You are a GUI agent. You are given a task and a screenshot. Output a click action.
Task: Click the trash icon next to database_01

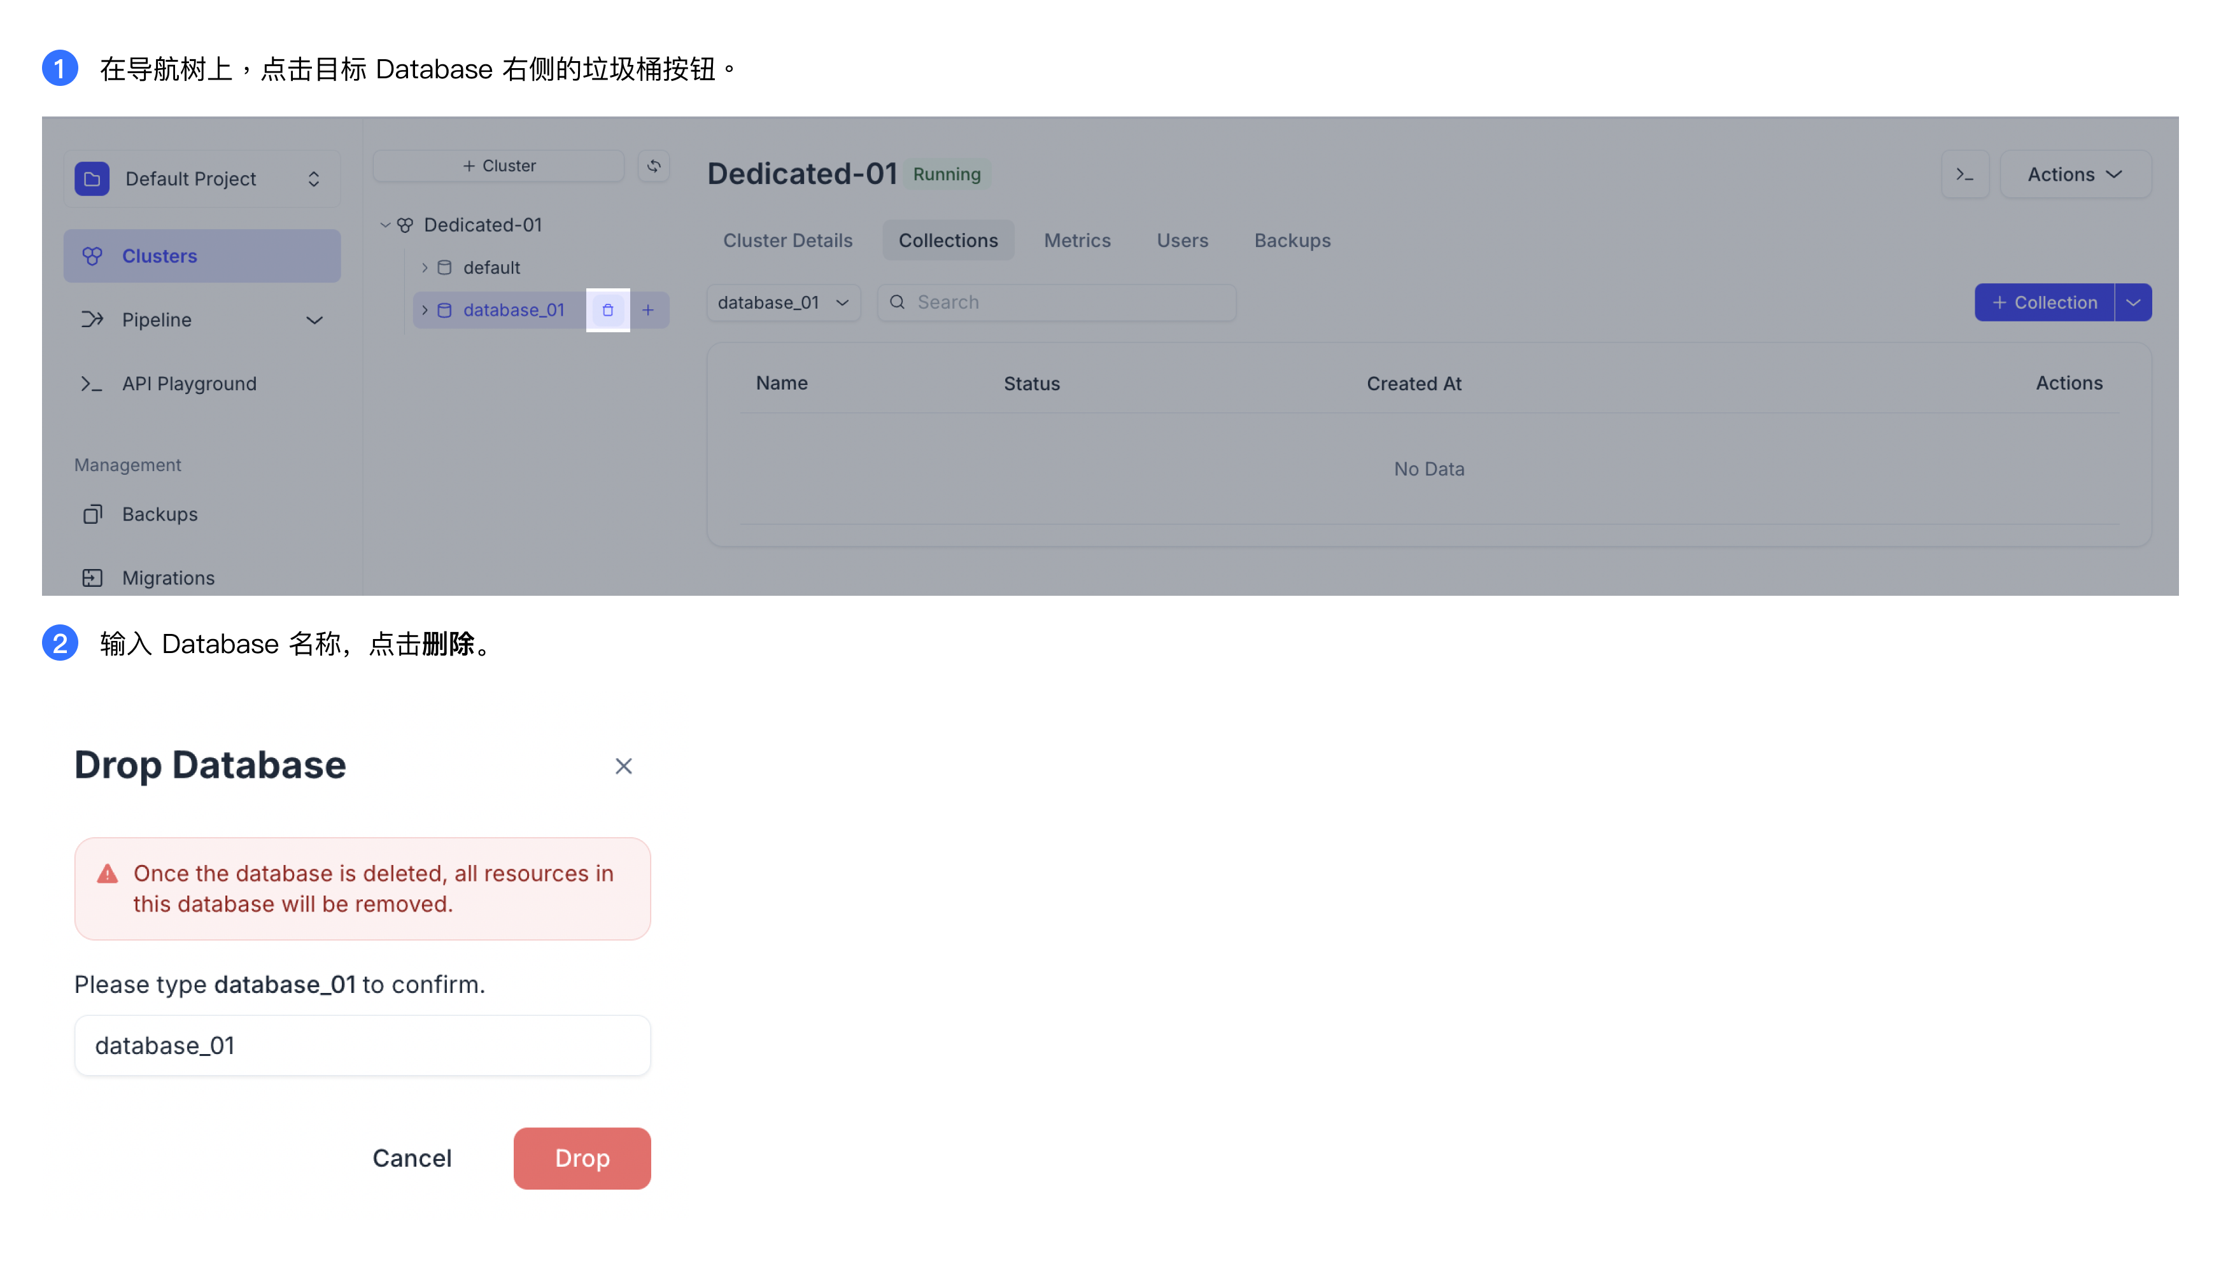tap(608, 309)
